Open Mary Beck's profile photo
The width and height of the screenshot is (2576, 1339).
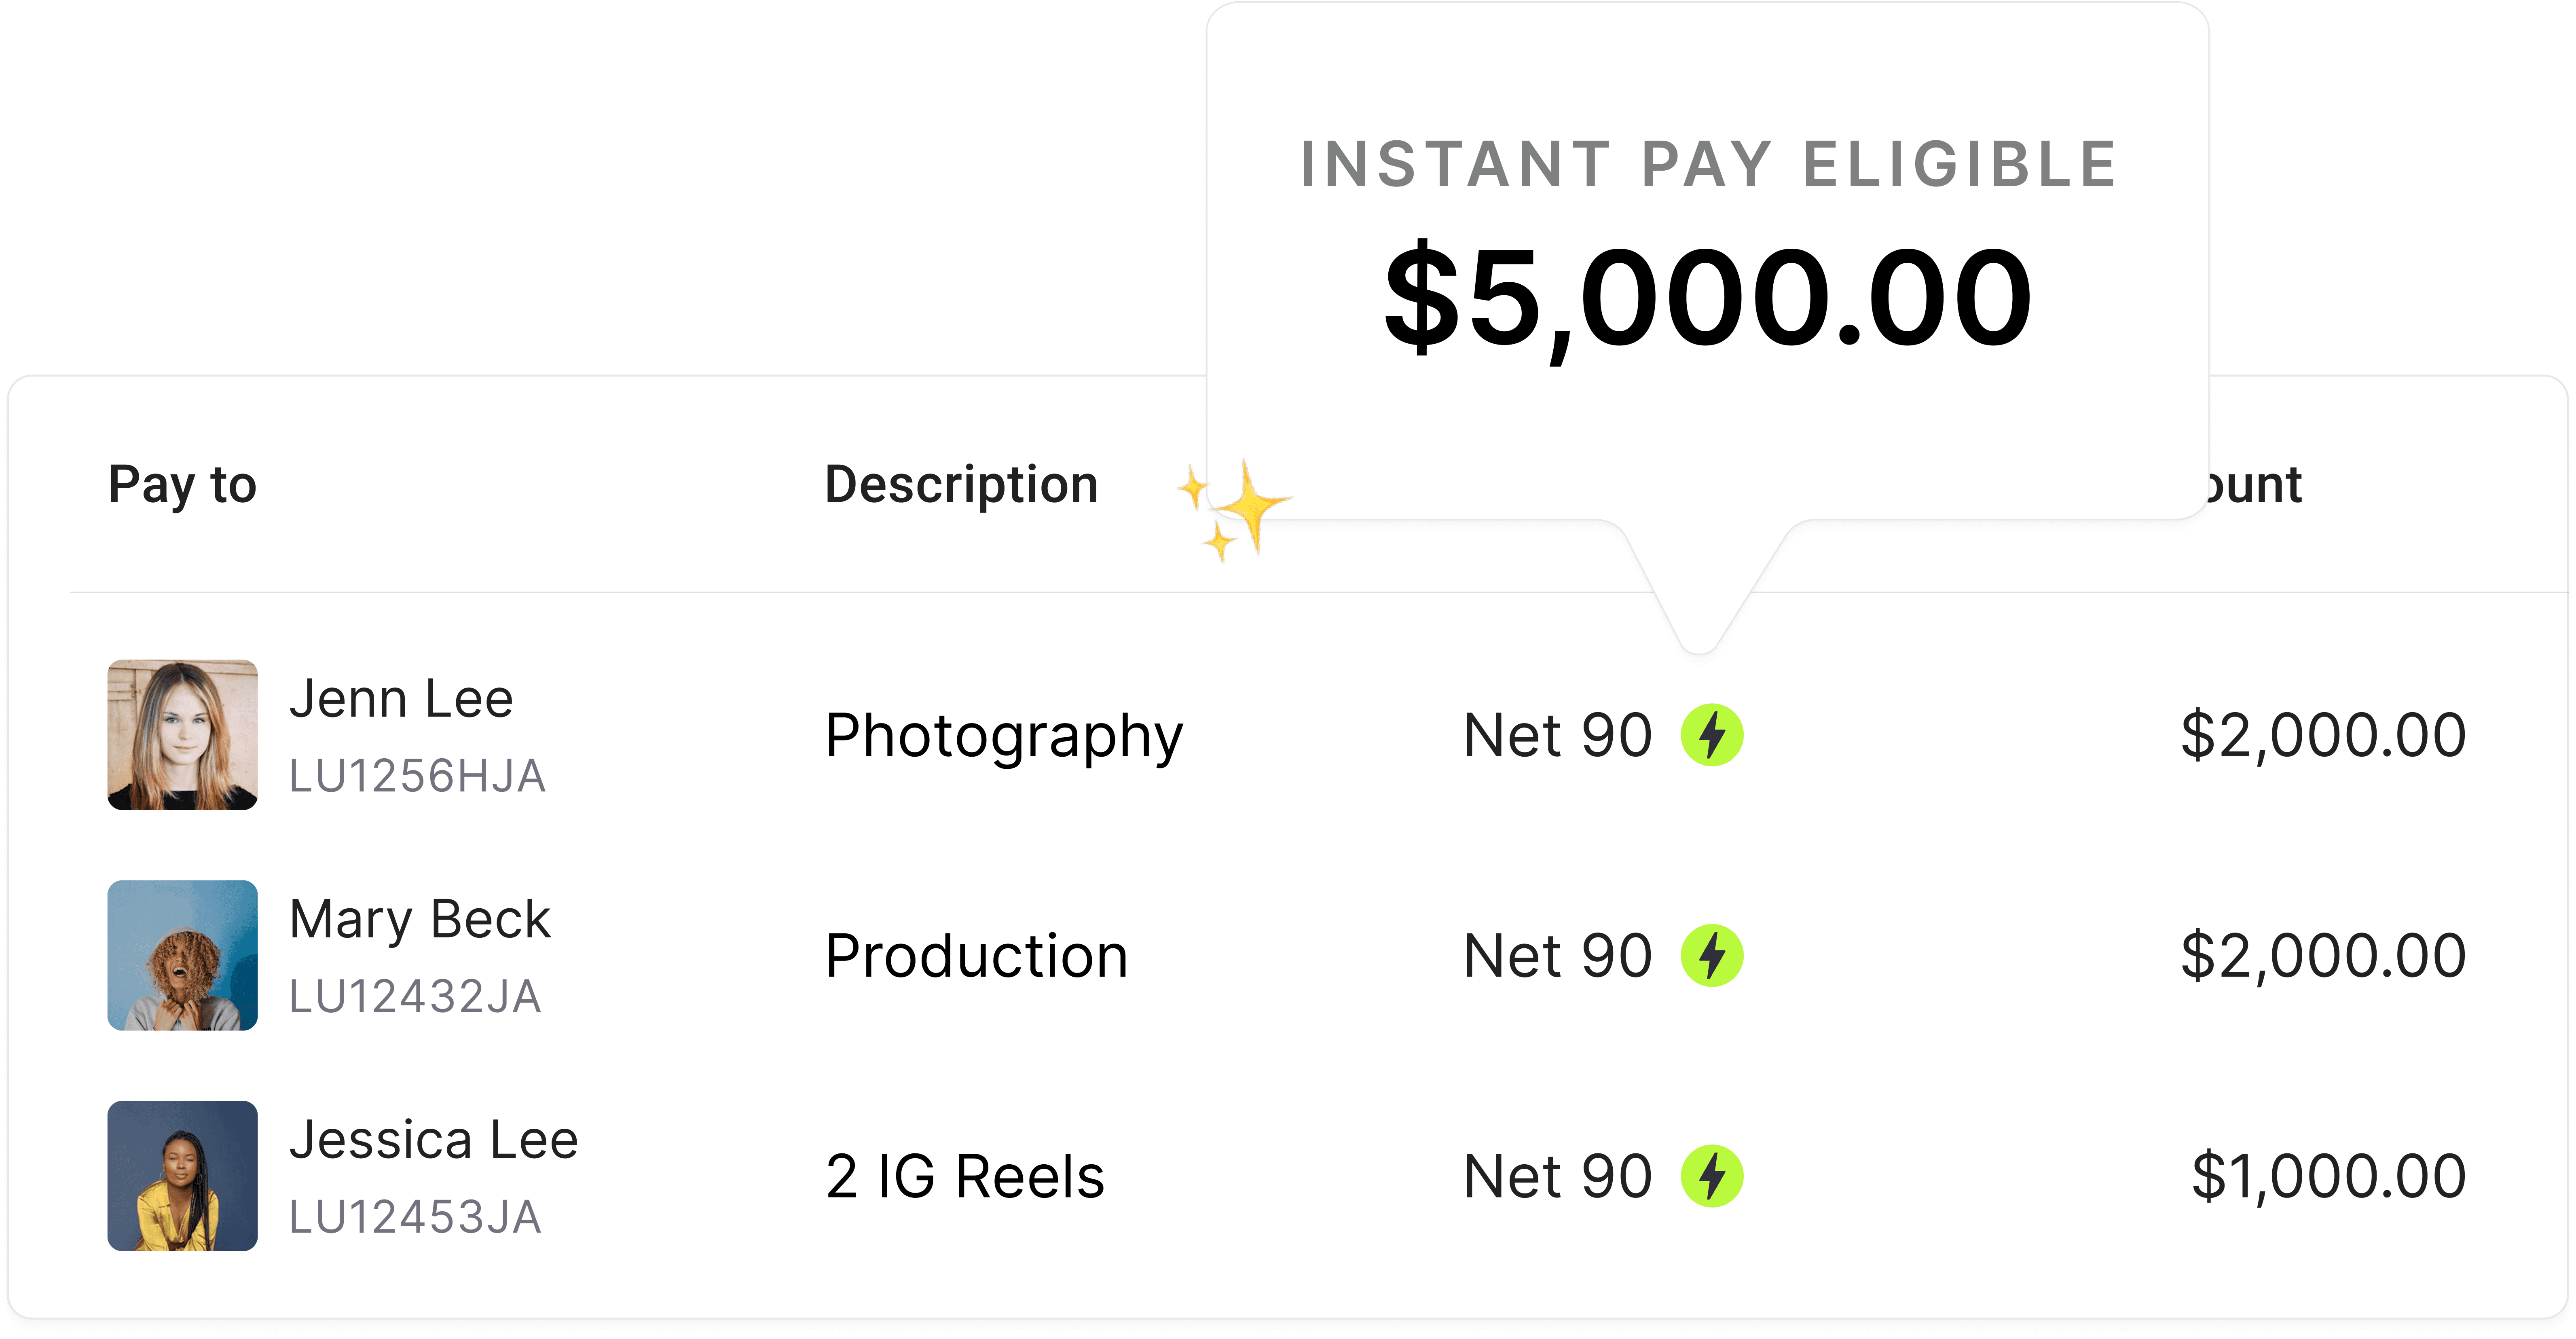[182, 955]
